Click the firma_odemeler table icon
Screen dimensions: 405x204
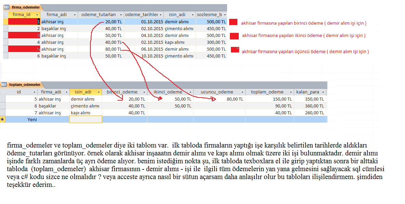click(6, 7)
